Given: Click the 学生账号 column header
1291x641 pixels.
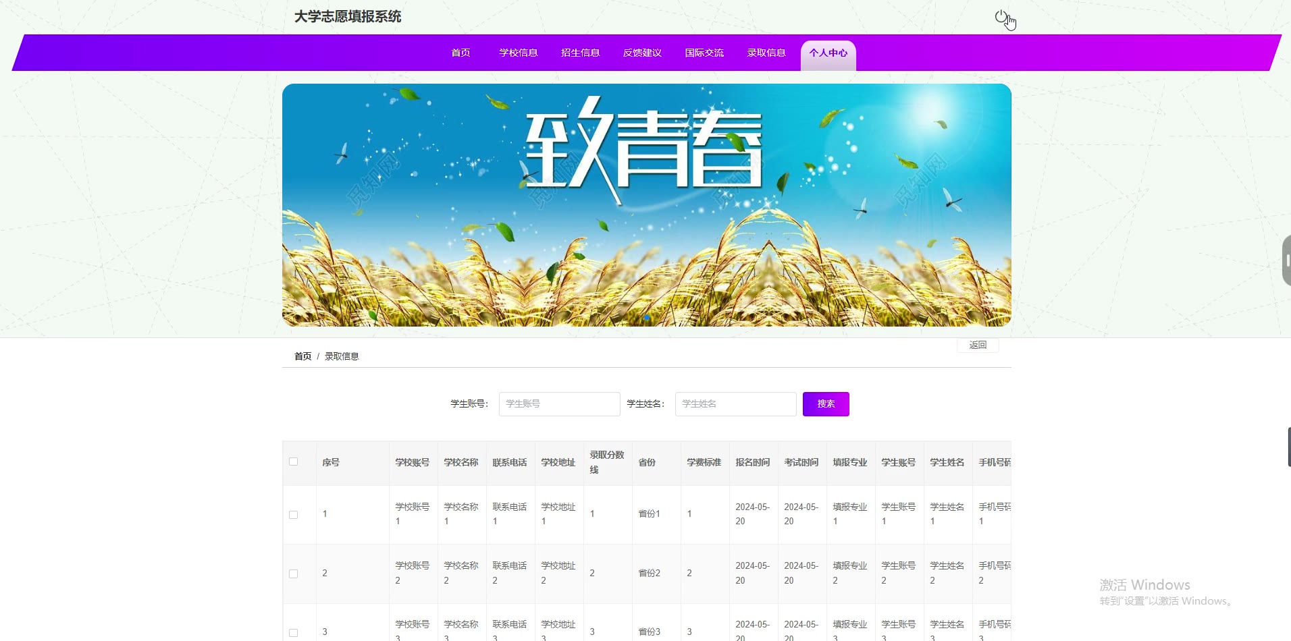Looking at the screenshot, I should click(899, 462).
